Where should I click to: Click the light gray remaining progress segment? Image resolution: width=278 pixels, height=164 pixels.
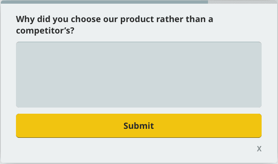coord(242,2)
